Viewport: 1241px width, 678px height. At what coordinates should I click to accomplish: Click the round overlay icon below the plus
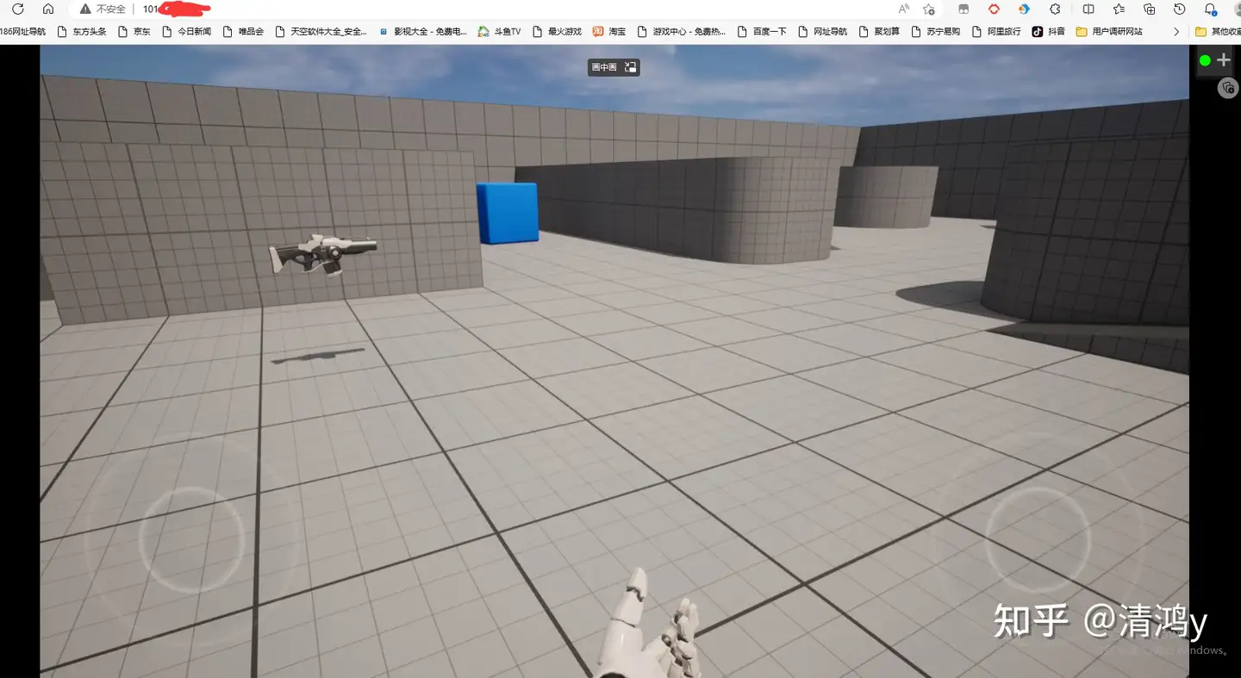[1228, 88]
